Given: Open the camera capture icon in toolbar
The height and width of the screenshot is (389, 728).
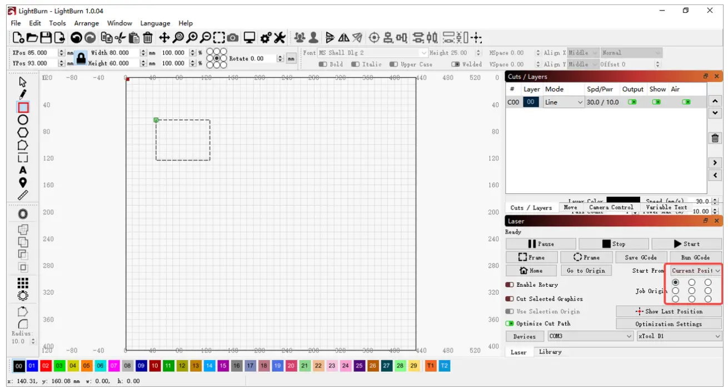Looking at the screenshot, I should [x=233, y=38].
